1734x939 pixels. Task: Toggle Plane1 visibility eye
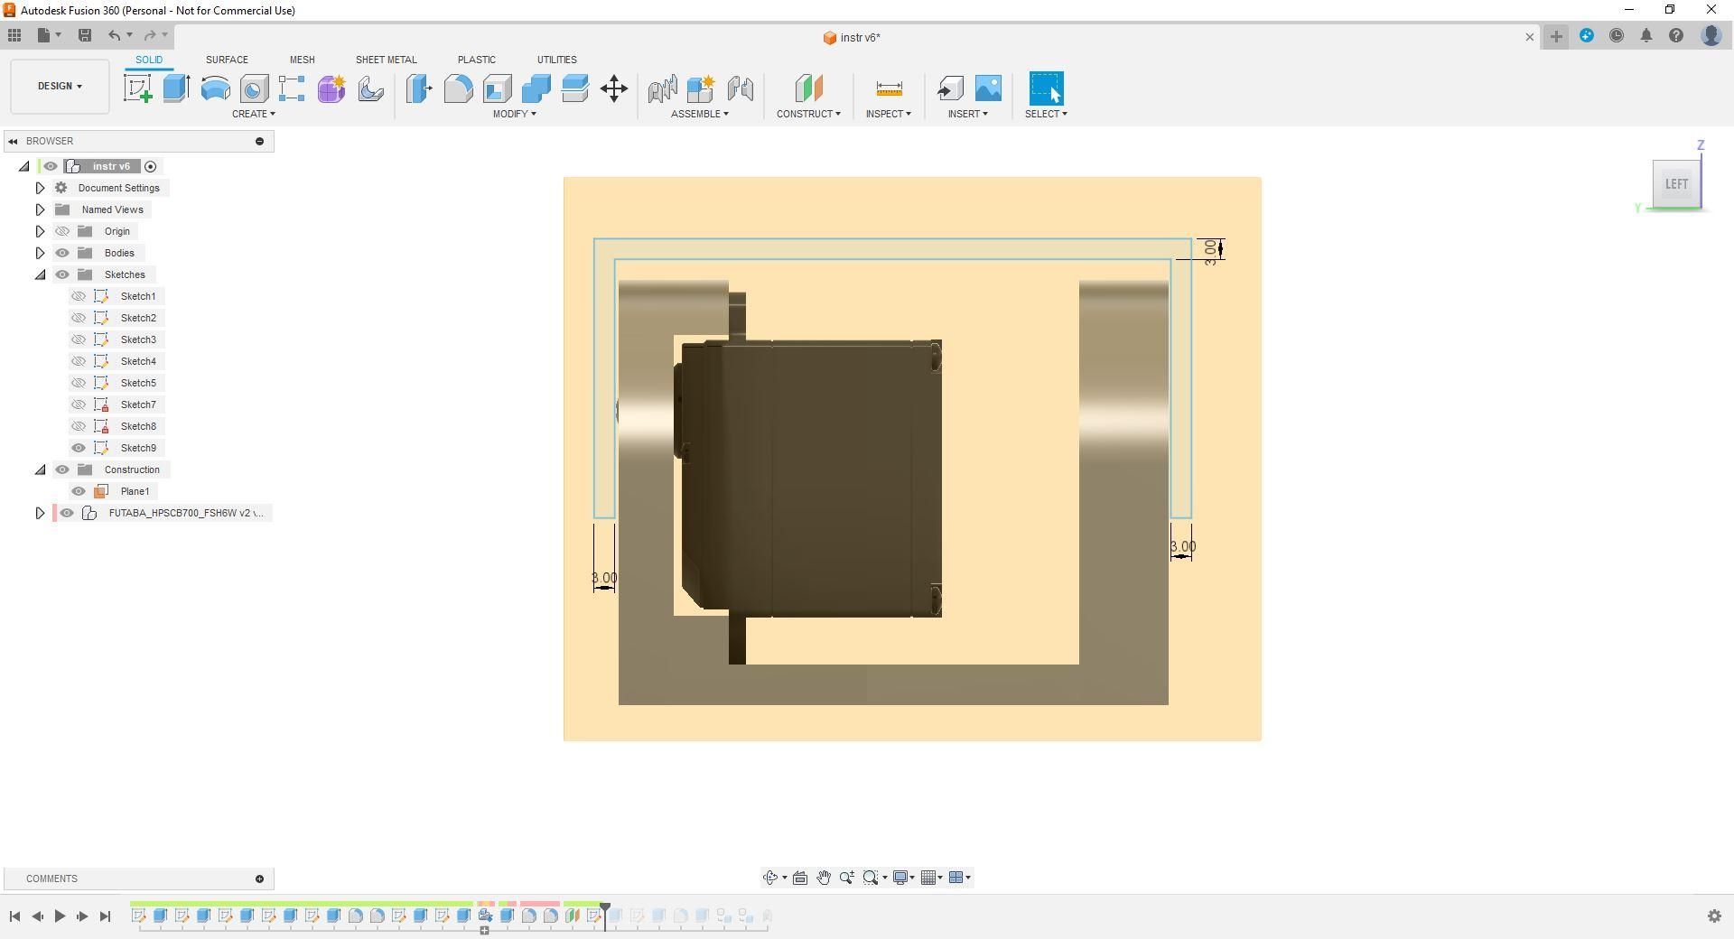pyautogui.click(x=79, y=491)
